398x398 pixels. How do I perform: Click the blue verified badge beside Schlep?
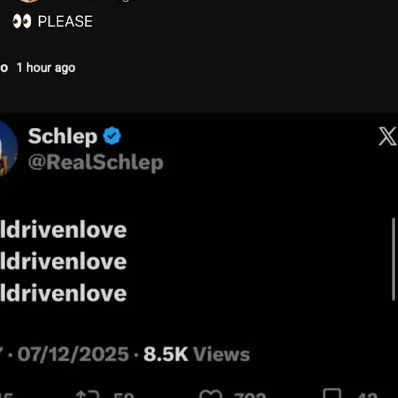(112, 136)
